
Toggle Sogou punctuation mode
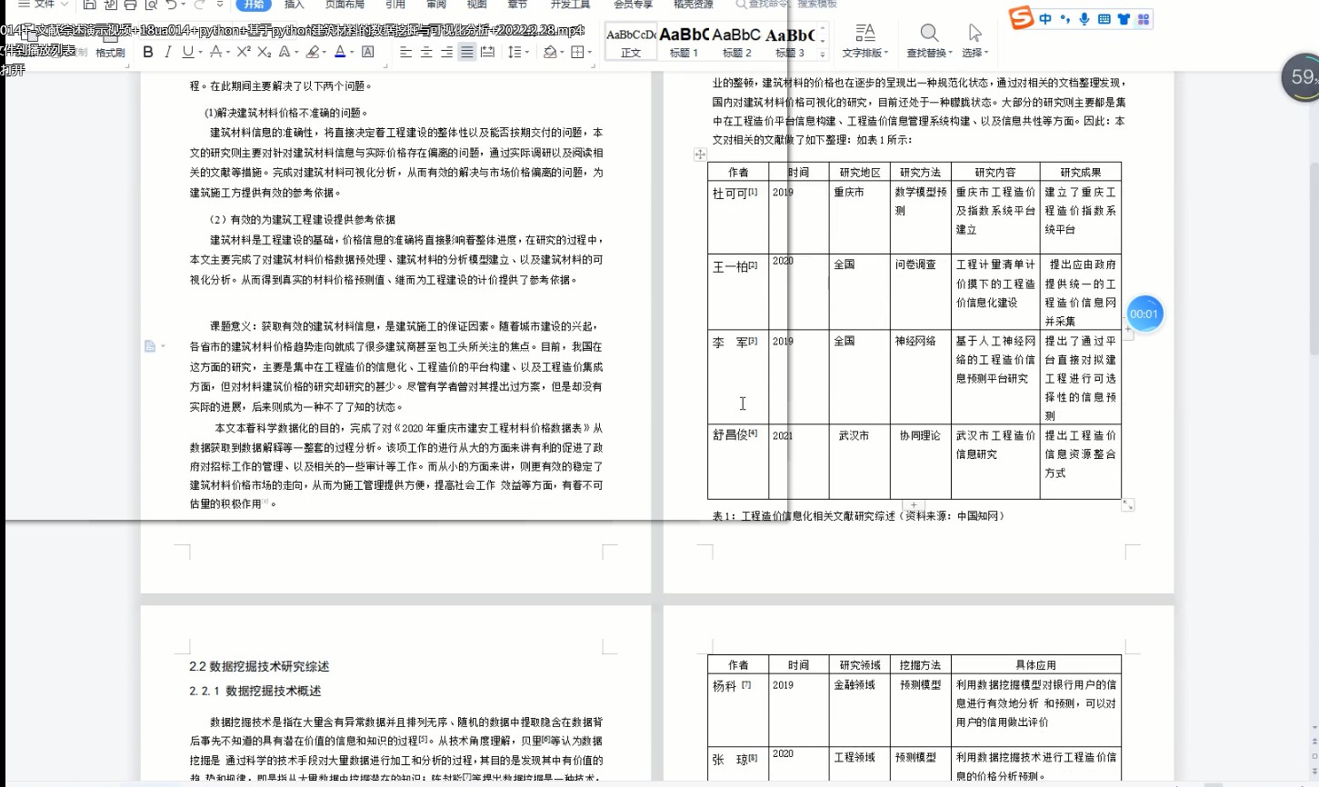click(x=1064, y=18)
